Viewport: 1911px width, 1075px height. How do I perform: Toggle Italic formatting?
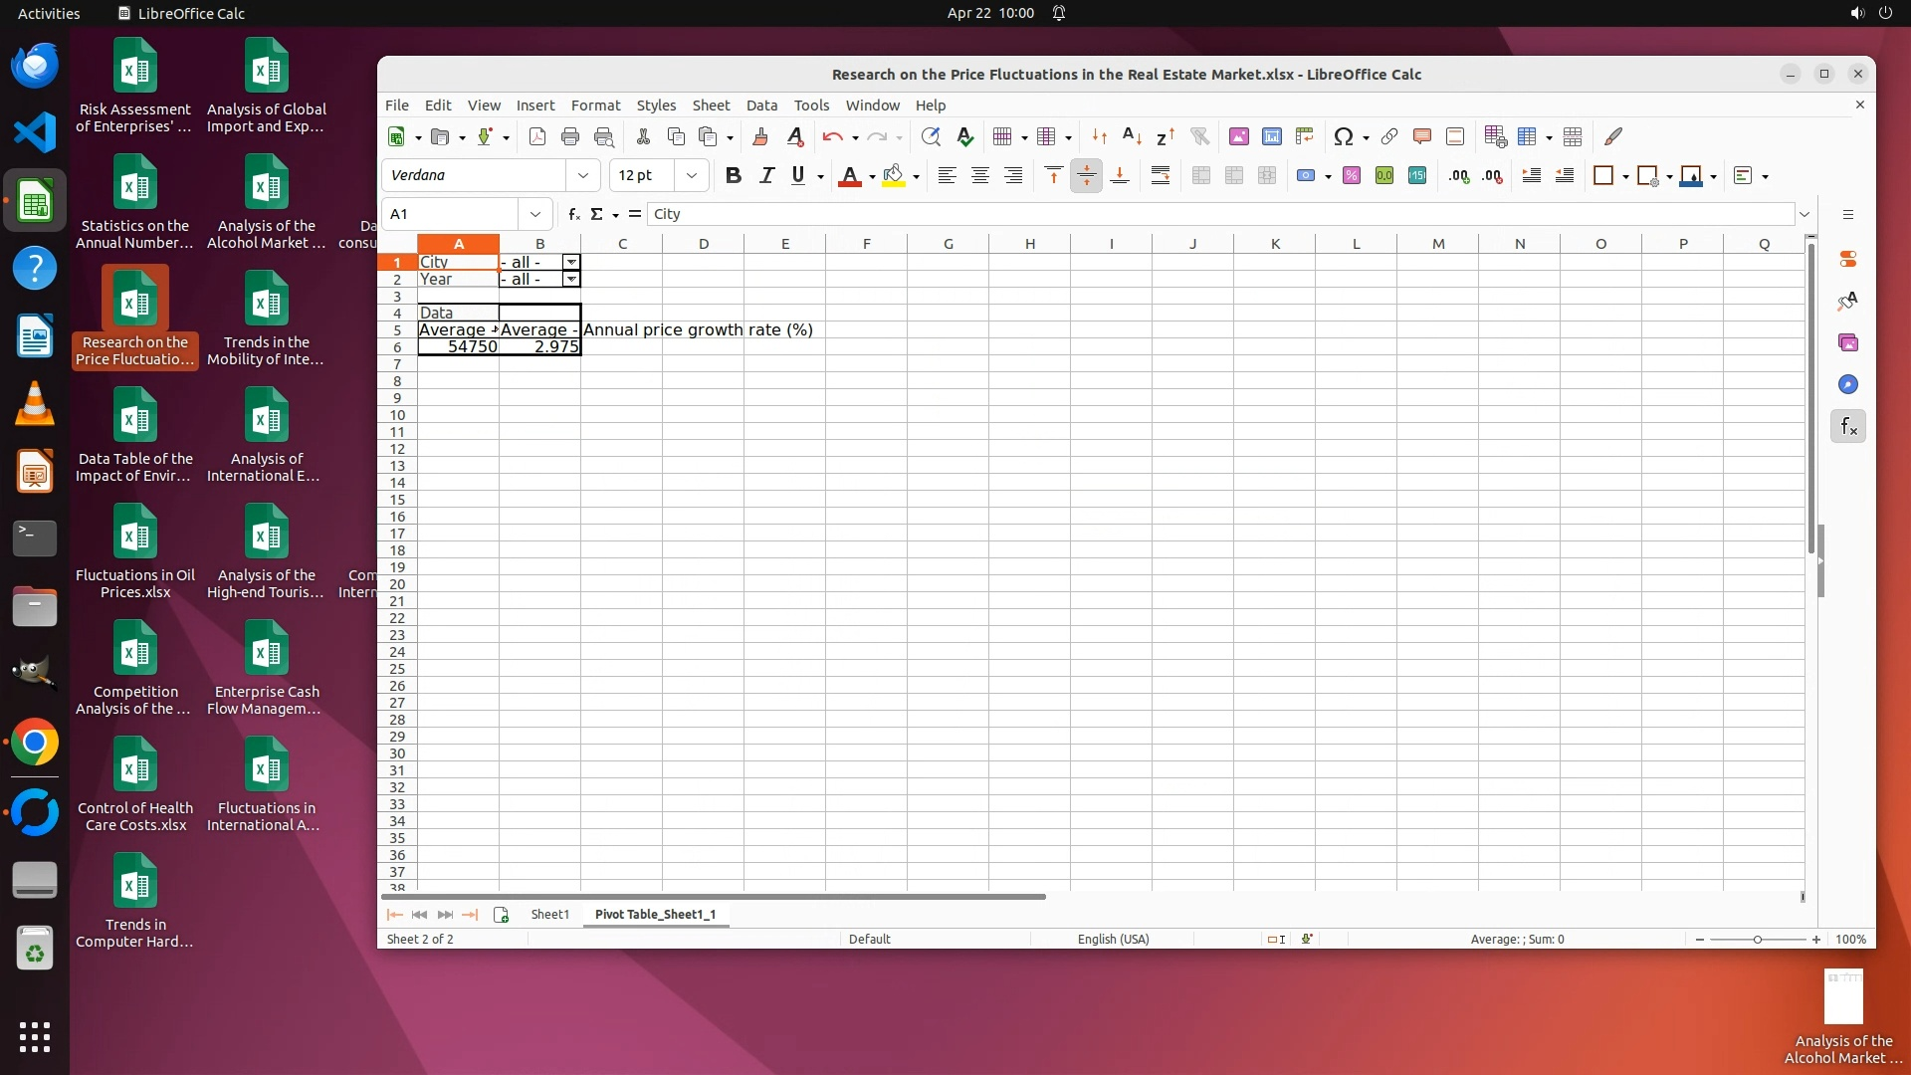click(766, 176)
